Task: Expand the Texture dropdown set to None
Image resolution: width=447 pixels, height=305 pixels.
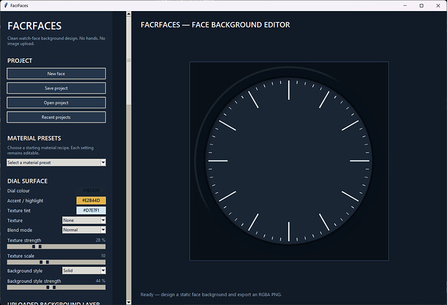Action: [x=84, y=220]
